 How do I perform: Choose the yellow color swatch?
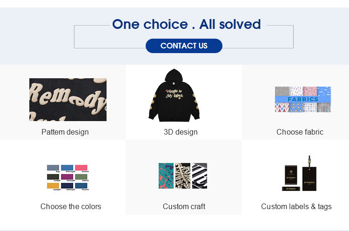click(x=53, y=185)
